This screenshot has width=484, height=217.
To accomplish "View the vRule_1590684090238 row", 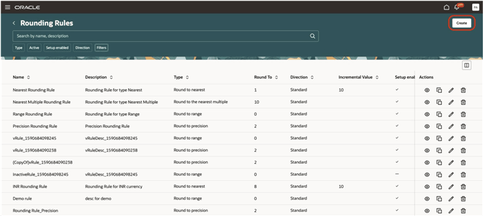I will pos(427,150).
